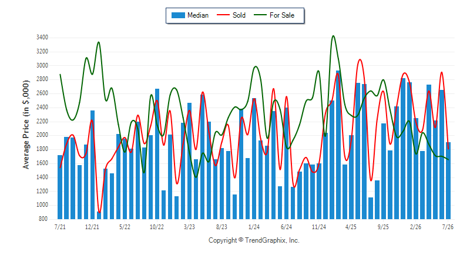Click the 1/24 axis date label
The image size is (470, 255).
[x=254, y=227]
